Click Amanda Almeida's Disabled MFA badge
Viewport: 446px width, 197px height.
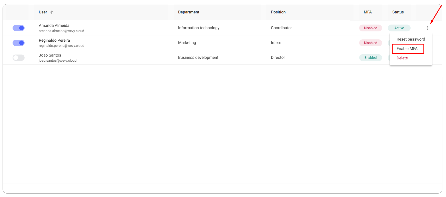tap(371, 28)
